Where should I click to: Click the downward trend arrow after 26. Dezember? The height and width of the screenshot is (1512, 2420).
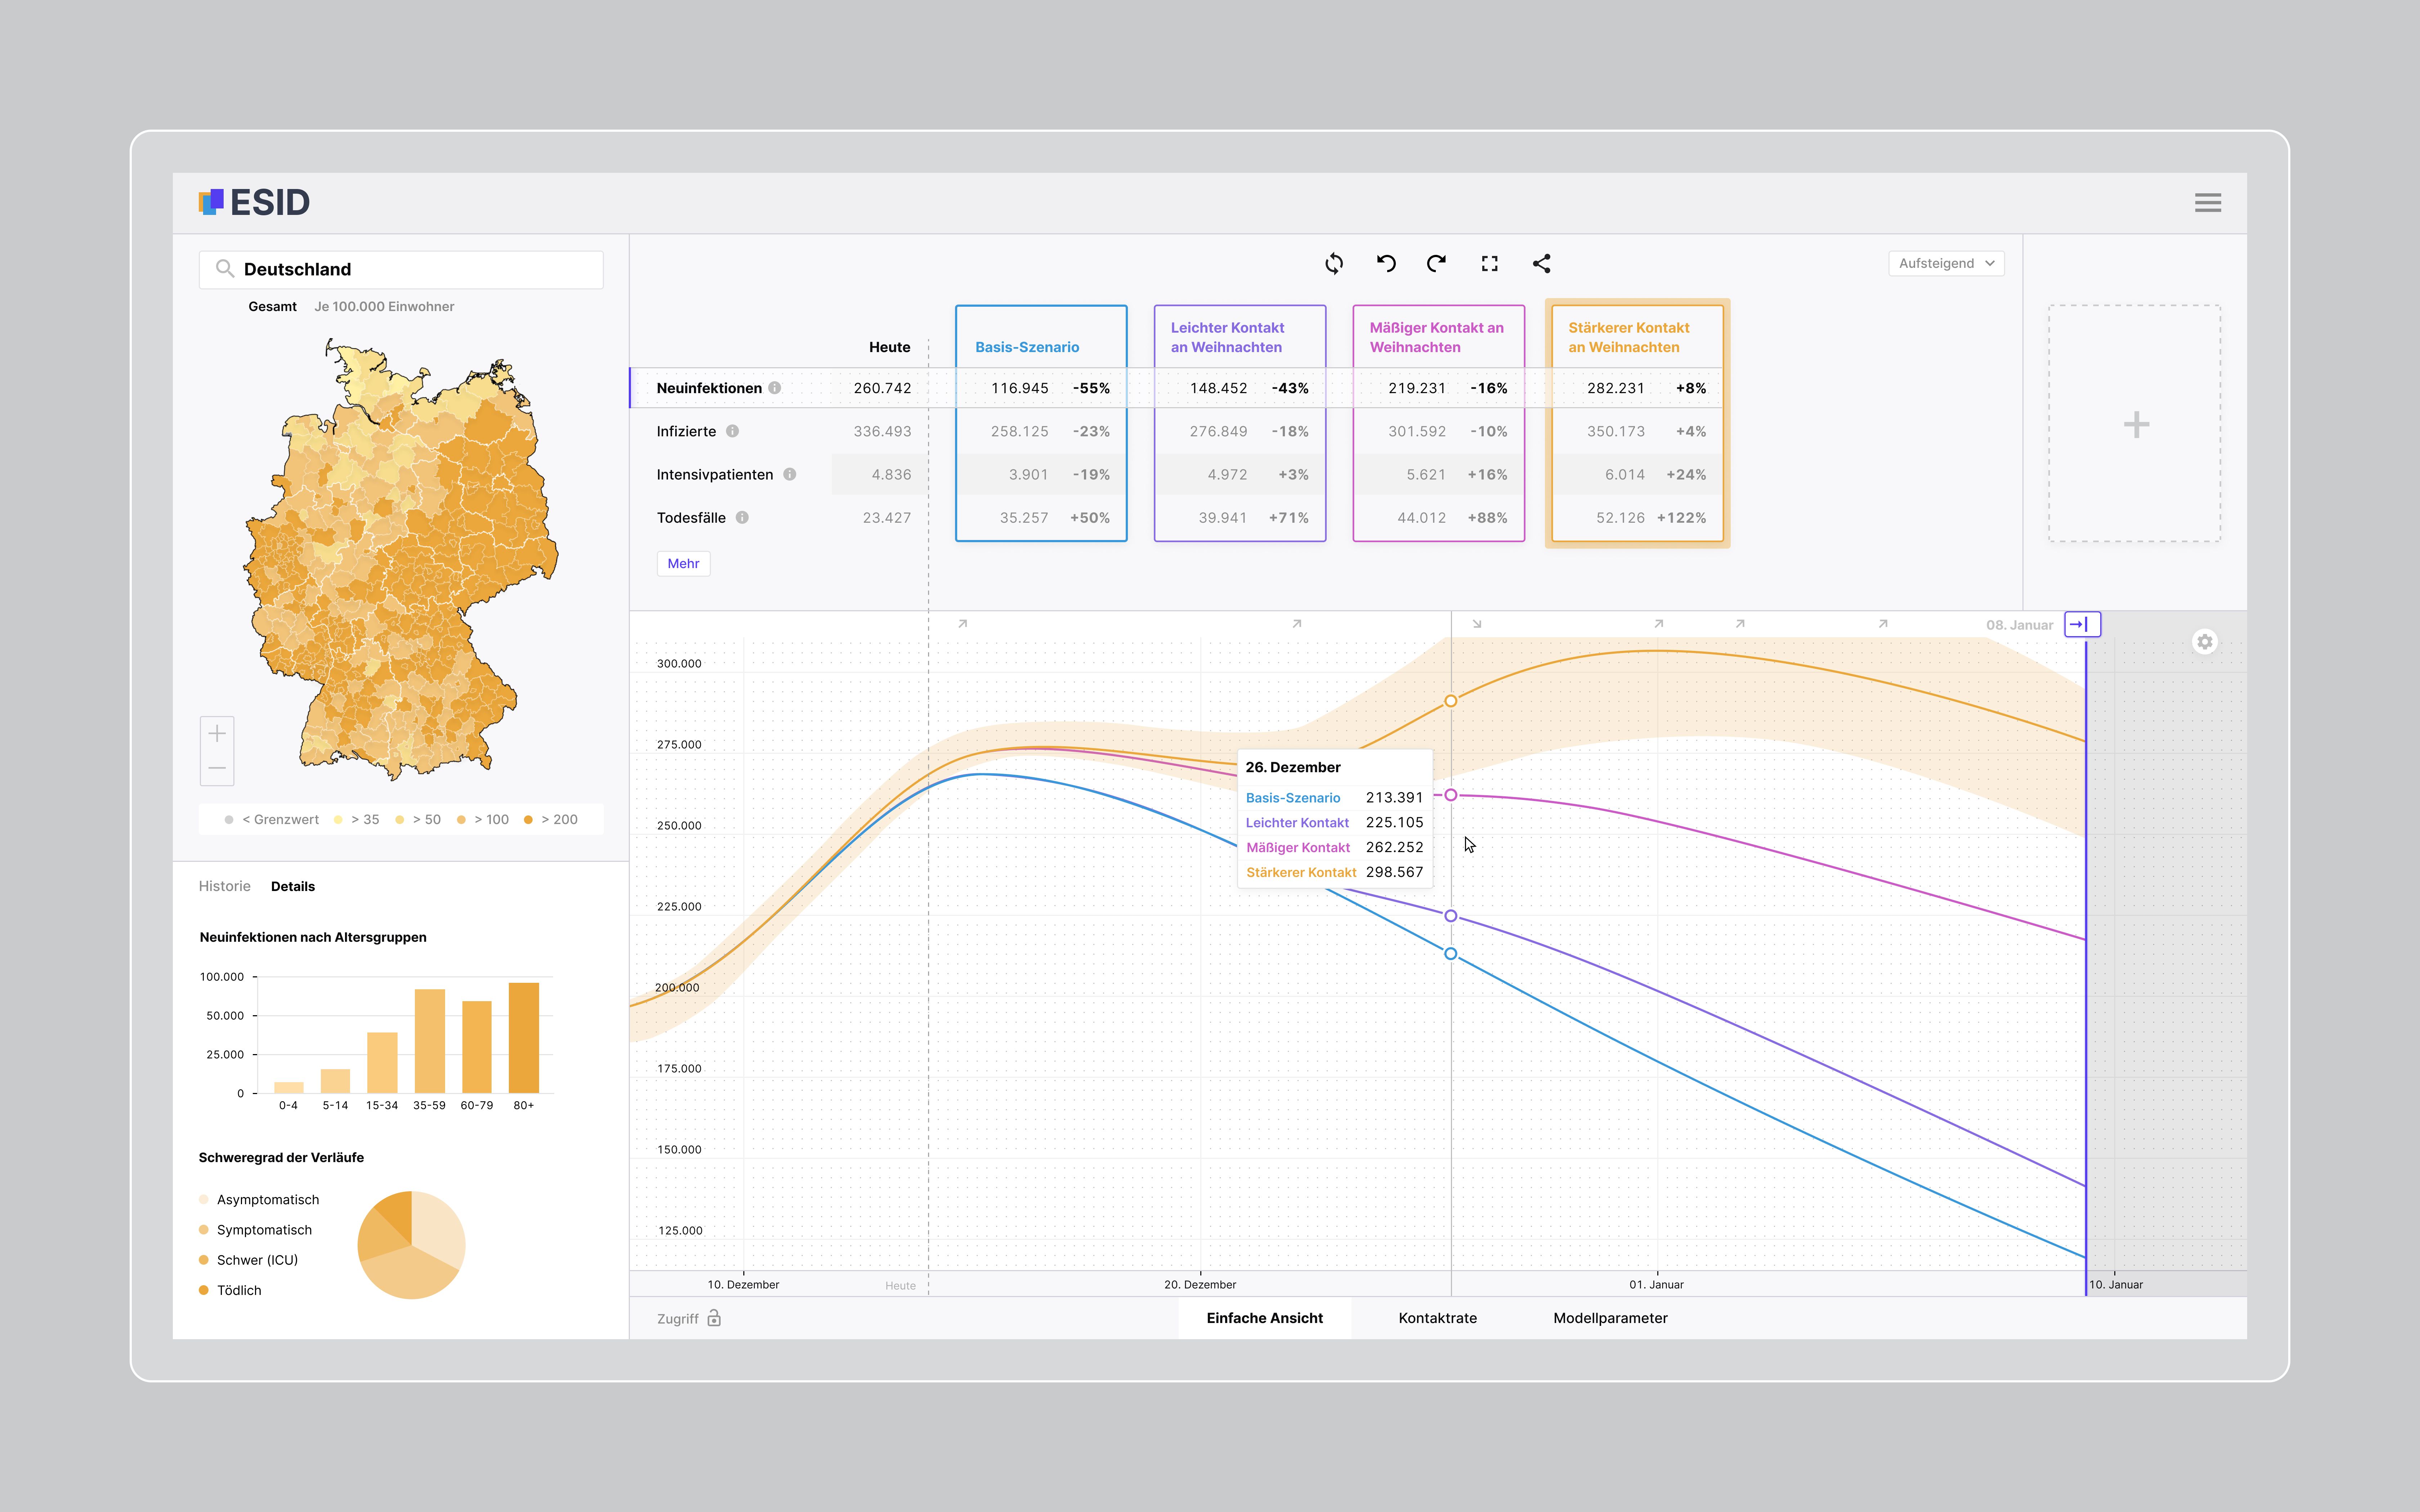pyautogui.click(x=1477, y=623)
